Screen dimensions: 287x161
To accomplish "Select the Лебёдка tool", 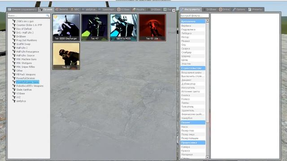I will pyautogui.click(x=193, y=34).
